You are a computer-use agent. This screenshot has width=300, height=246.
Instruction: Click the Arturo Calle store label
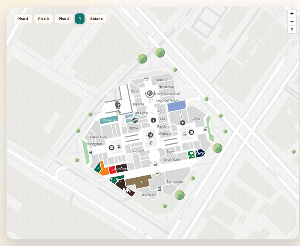[99, 137]
